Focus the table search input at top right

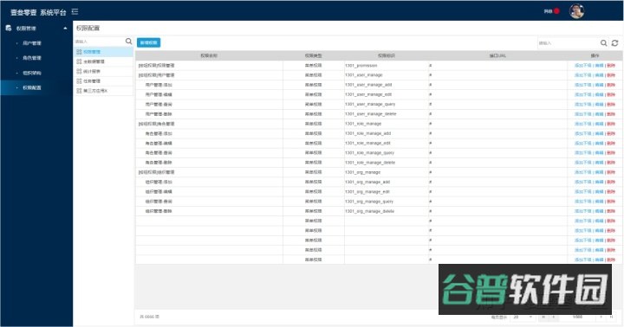pos(569,43)
